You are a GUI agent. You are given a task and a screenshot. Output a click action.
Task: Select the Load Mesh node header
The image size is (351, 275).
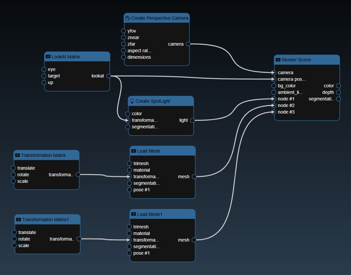[149, 151]
